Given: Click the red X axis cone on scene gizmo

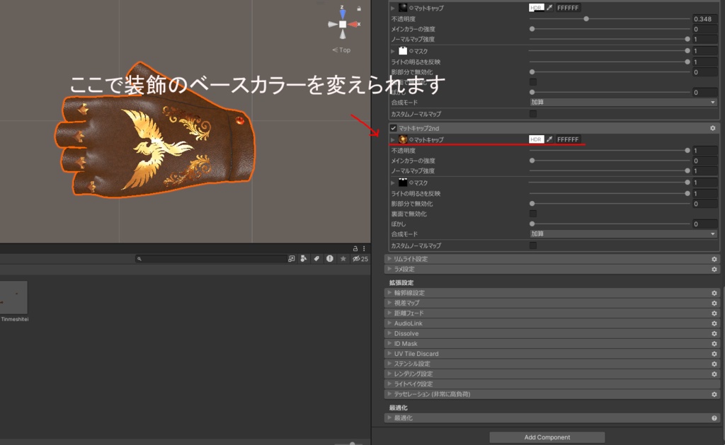Looking at the screenshot, I should [353, 24].
